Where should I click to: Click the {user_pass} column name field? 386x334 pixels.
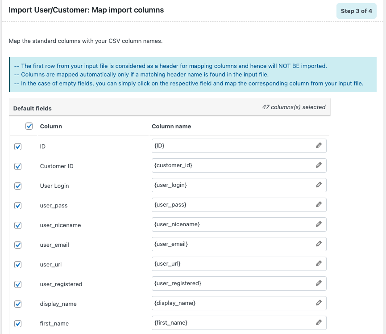239,204
